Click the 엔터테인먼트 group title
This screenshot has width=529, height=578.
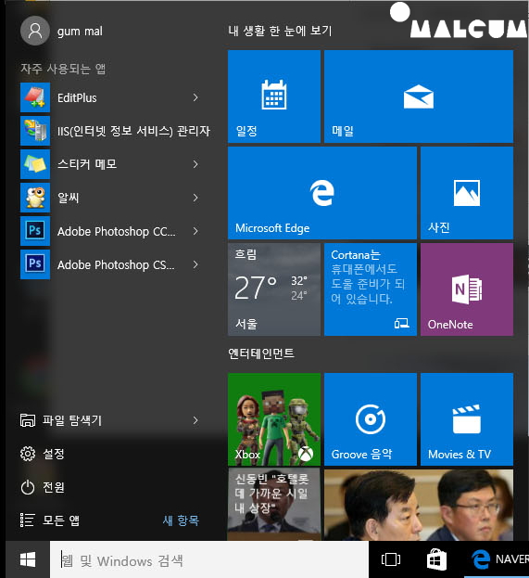(x=261, y=353)
